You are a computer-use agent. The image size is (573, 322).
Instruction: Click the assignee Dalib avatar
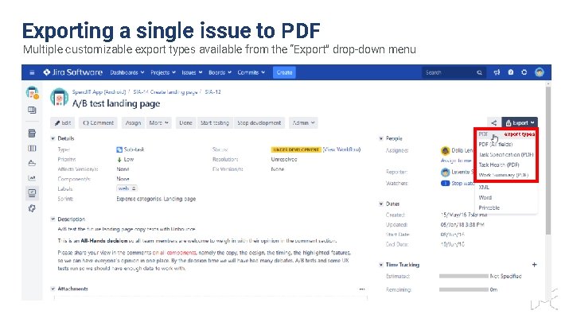click(x=445, y=150)
